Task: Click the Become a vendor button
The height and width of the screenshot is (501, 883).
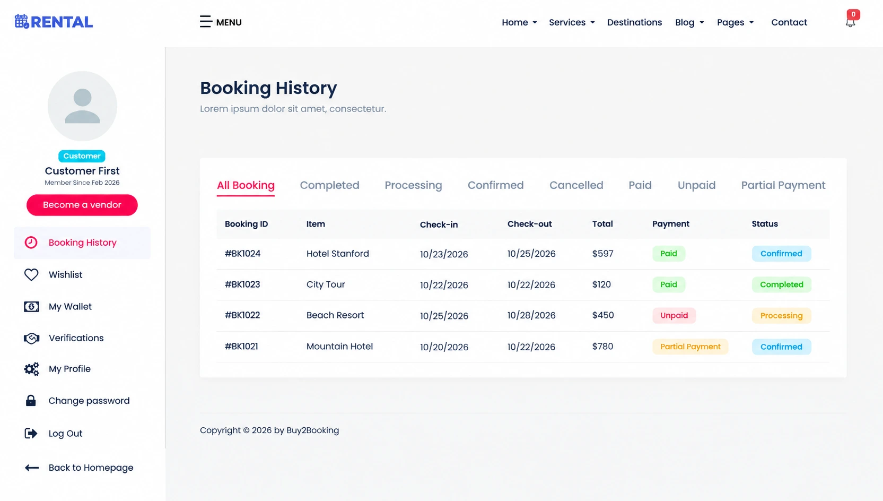Action: (x=82, y=205)
